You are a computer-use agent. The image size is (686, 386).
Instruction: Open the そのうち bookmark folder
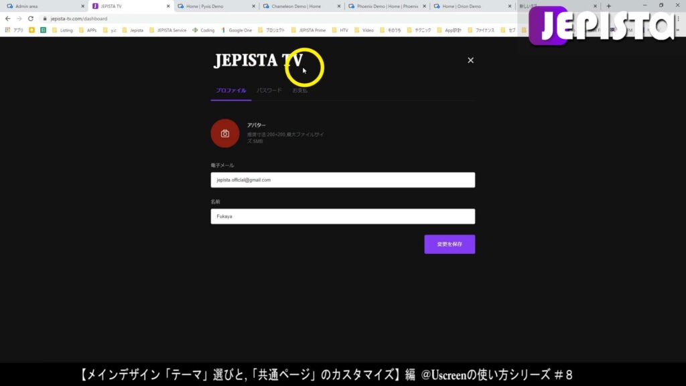click(x=391, y=30)
